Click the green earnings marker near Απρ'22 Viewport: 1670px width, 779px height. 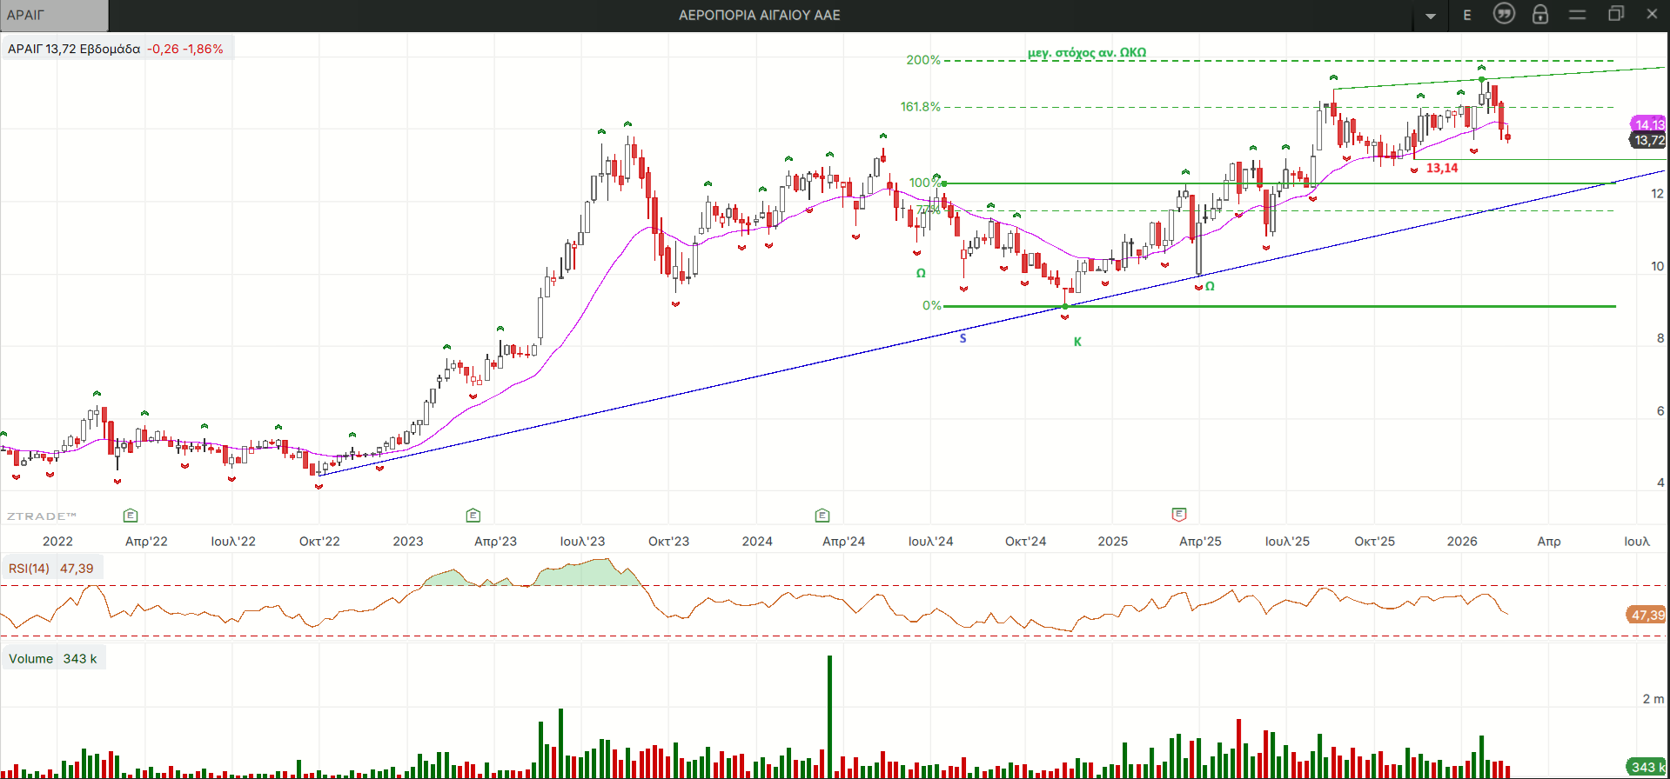pos(131,516)
